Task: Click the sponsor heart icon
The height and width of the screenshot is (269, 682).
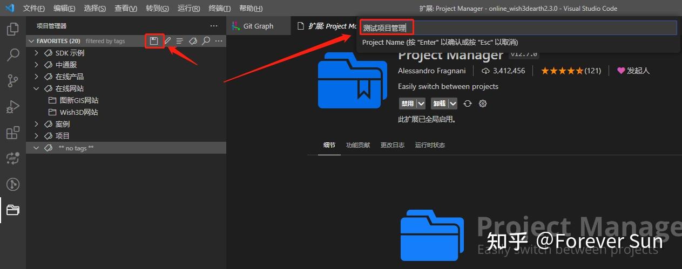Action: pyautogui.click(x=621, y=71)
